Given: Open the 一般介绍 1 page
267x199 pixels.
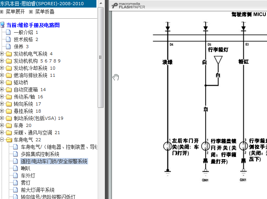Looking at the screenshot, I should tap(26, 32).
